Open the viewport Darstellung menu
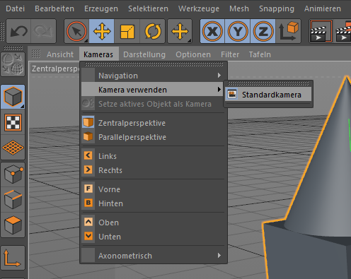Viewport: 351px width, 279px height. pyautogui.click(x=144, y=54)
